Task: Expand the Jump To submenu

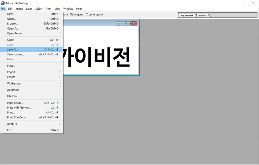Action: click(x=31, y=124)
